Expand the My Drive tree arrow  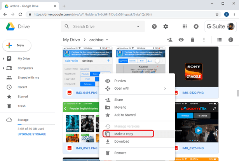coord(3,59)
